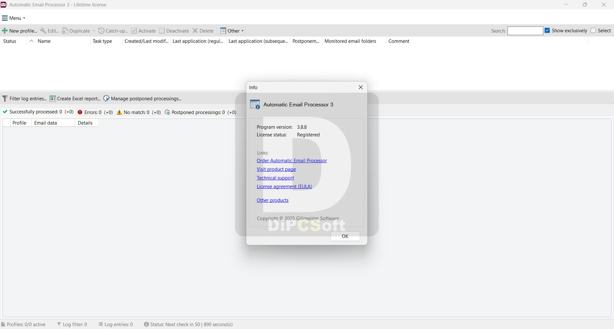614x329 pixels.
Task: Click into the Search input field
Action: (525, 31)
